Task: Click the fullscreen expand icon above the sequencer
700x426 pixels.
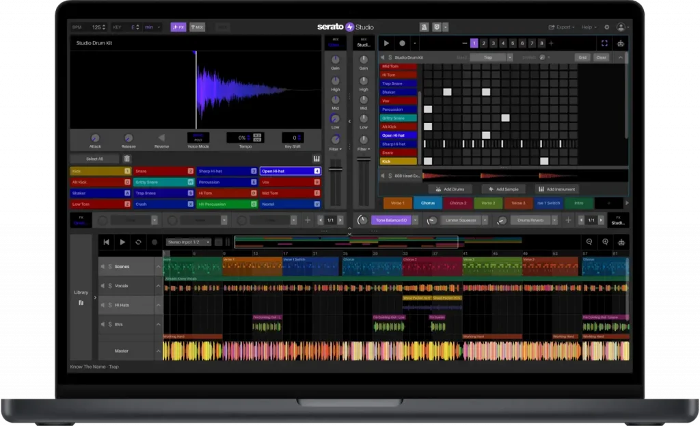Action: pos(604,43)
